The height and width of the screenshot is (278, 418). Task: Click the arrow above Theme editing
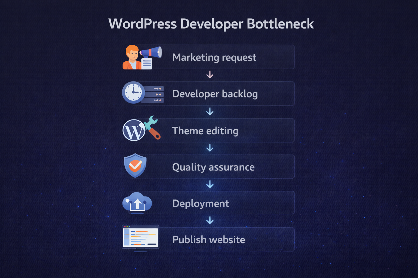point(210,111)
